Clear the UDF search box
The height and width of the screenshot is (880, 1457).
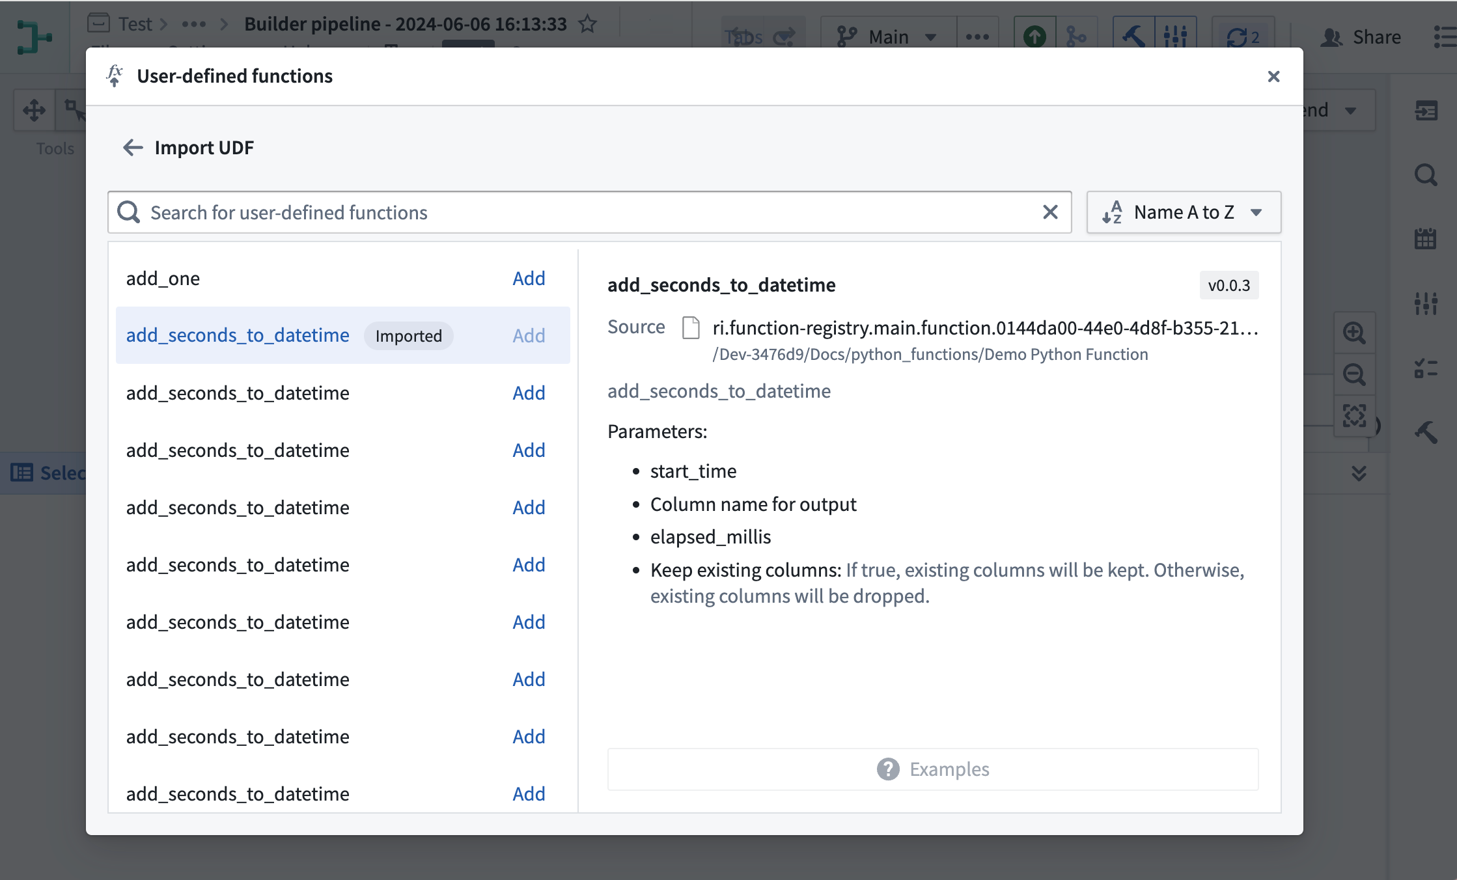(x=1050, y=212)
